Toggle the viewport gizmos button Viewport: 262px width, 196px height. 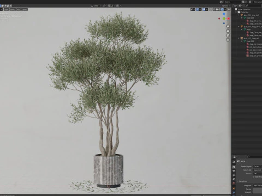pyautogui.click(x=197, y=9)
